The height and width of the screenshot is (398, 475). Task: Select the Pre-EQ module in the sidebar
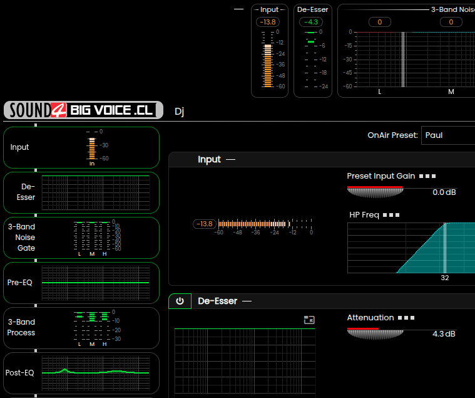(81, 283)
